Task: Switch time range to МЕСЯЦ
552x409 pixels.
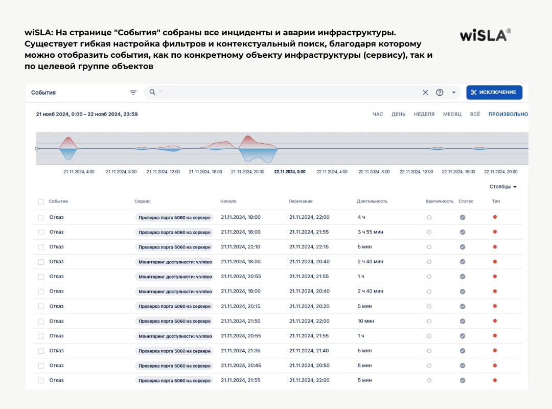Action: click(x=452, y=114)
